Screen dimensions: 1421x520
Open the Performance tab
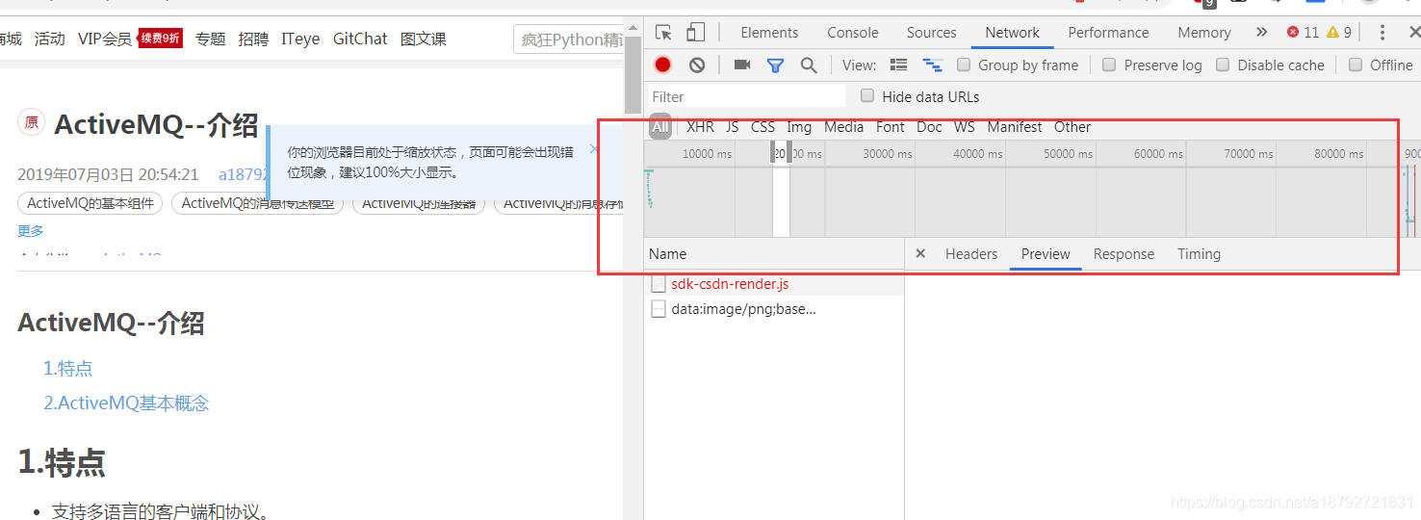1108,33
